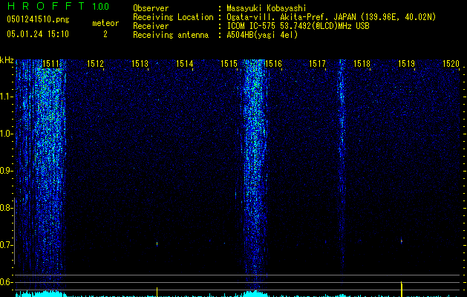
Task: Click the yellow meteor spike before 1519
Action: pyautogui.click(x=402, y=289)
